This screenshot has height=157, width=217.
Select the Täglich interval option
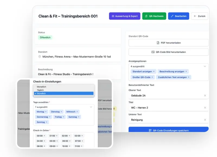tap(40, 90)
